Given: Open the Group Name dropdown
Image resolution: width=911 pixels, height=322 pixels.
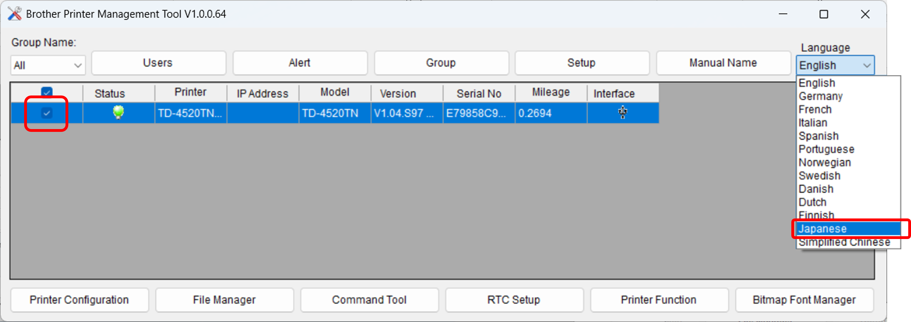Looking at the screenshot, I should 48,66.
